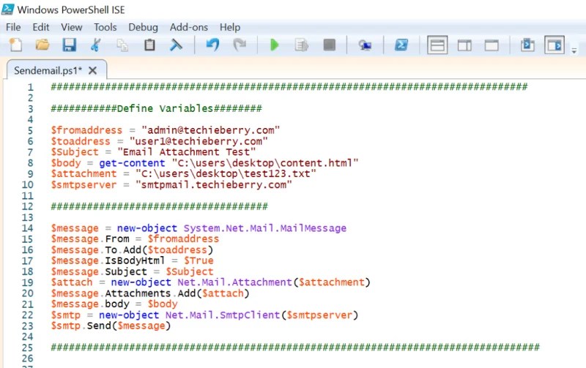Click $message.body assignment on line 21
Screen dimensions: 586x368
click(x=114, y=304)
